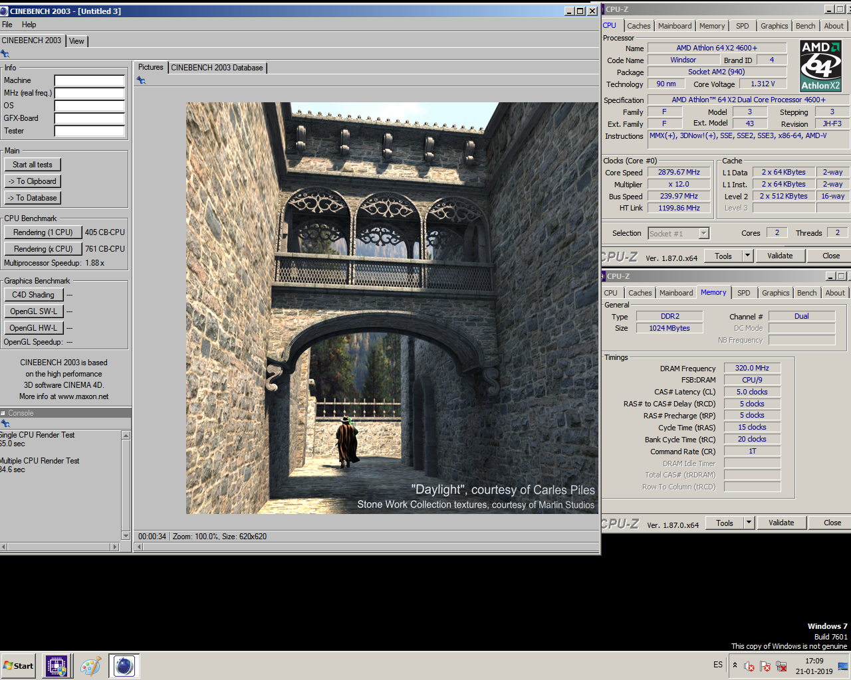Click the GFX-Board input field
851x680 pixels.
(x=90, y=118)
